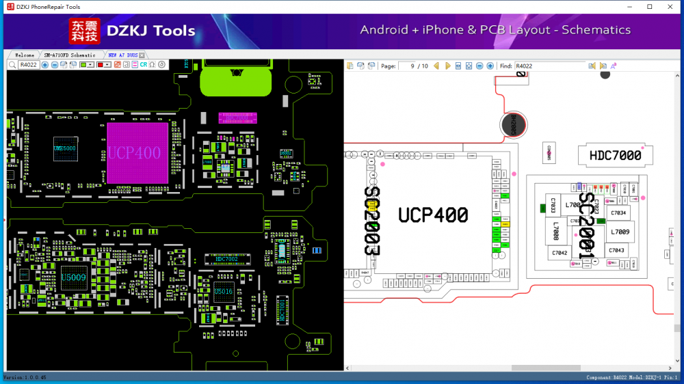
Task: Go to the next schematic page
Action: (x=448, y=66)
